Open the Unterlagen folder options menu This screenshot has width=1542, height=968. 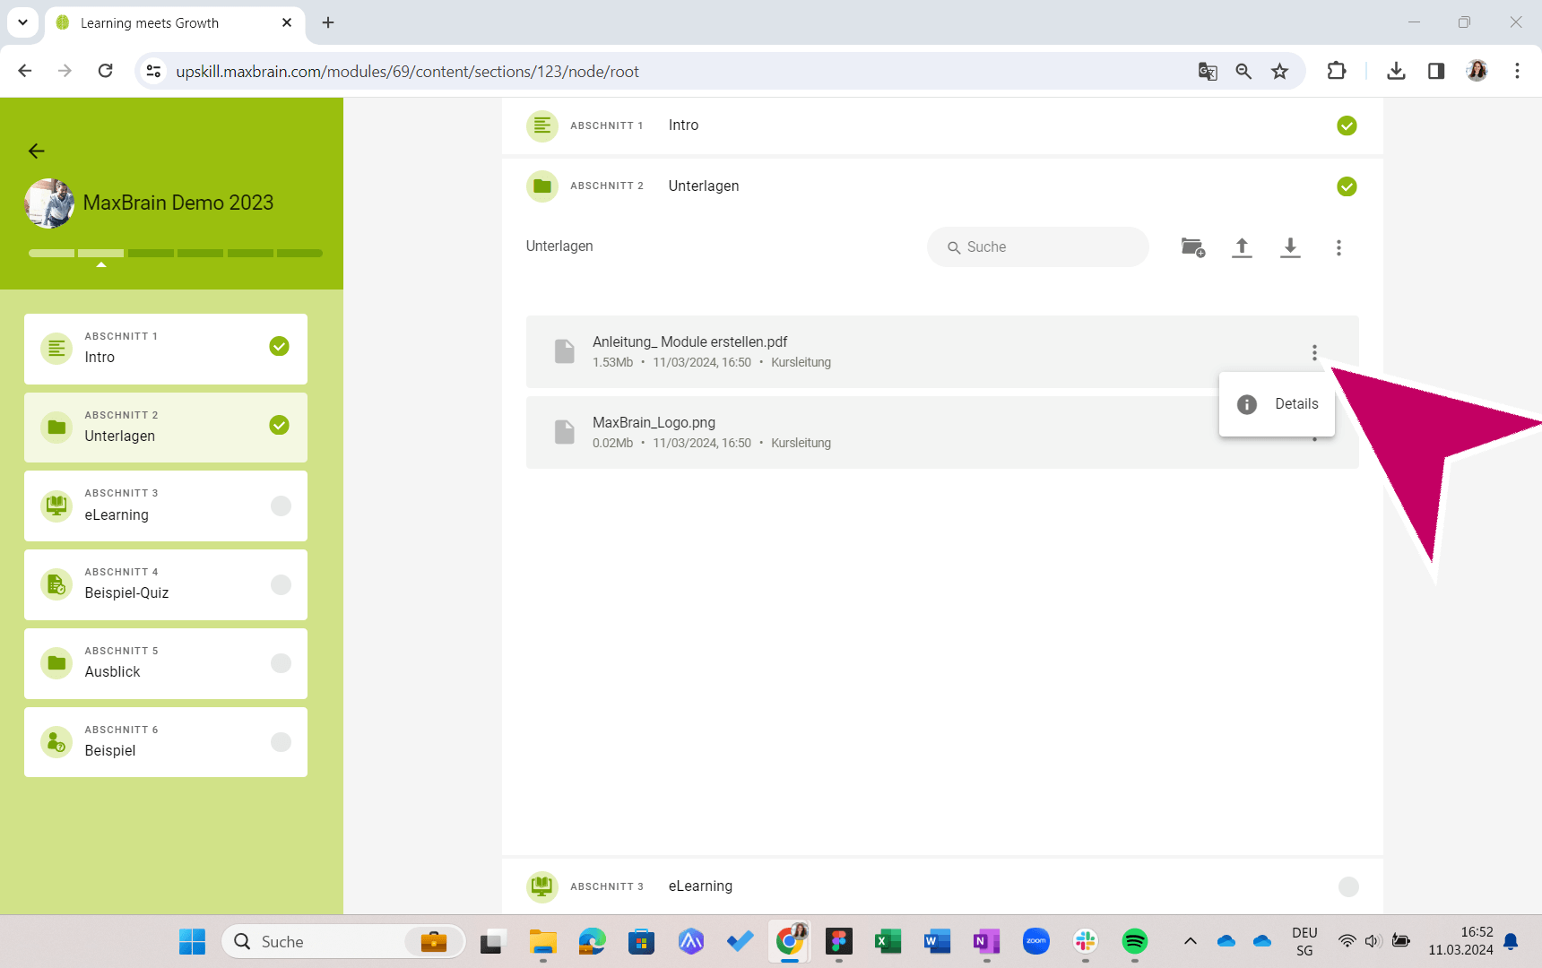coord(1338,247)
